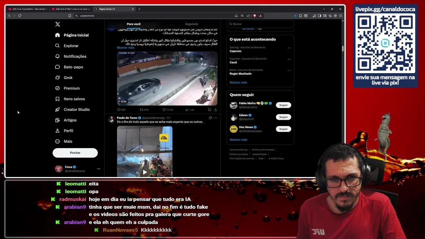This screenshot has width=425, height=239.
Task: Bookmark the Arabic video post
Action: 210,110
